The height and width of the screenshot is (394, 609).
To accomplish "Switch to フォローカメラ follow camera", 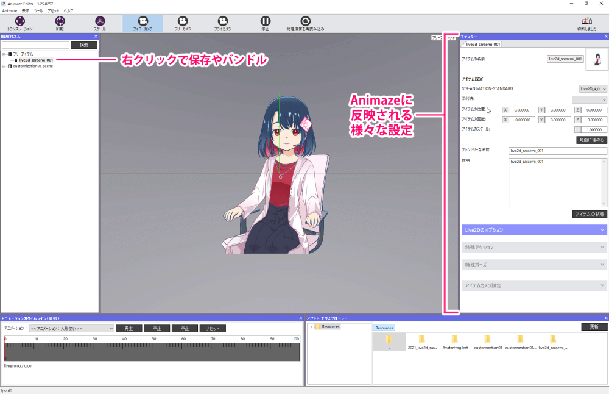I will 143,23.
